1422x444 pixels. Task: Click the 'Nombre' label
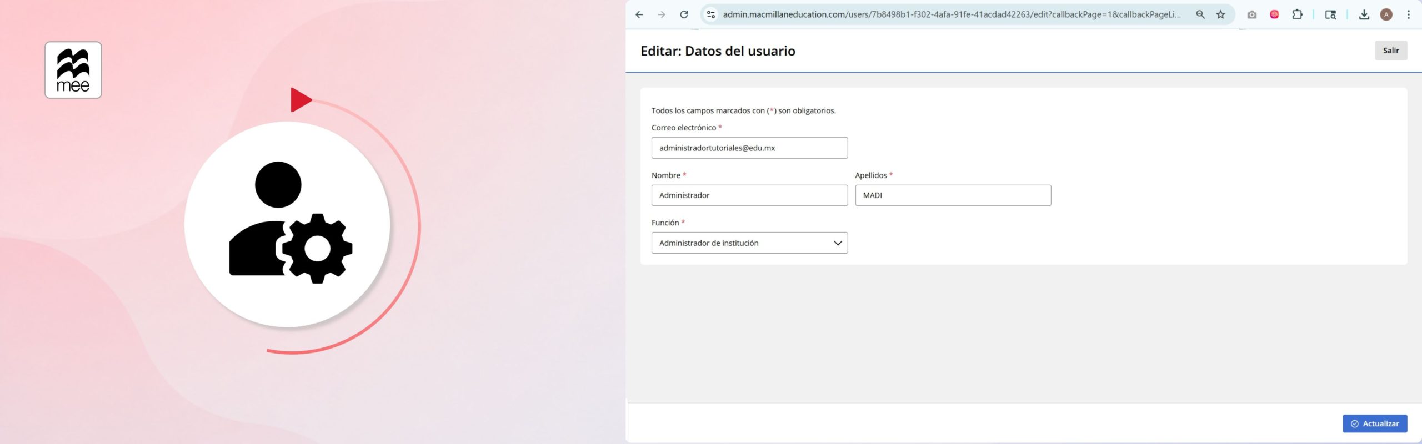click(665, 175)
